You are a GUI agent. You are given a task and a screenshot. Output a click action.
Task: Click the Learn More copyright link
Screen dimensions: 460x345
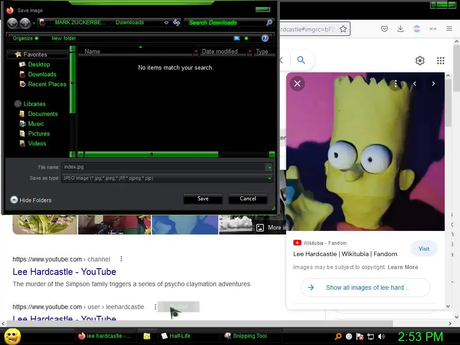[x=403, y=267]
